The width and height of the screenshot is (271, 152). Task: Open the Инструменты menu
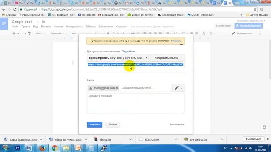click(x=75, y=27)
